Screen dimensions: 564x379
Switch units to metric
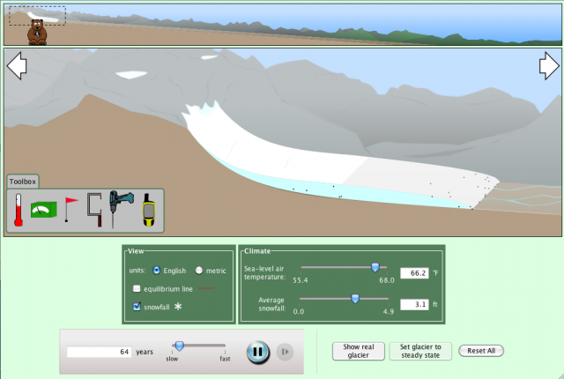click(199, 270)
